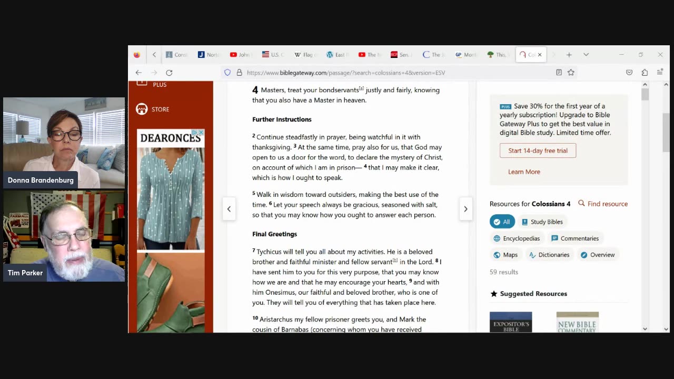Switch to the East WordPress tab
The height and width of the screenshot is (379, 674).
[x=337, y=55]
